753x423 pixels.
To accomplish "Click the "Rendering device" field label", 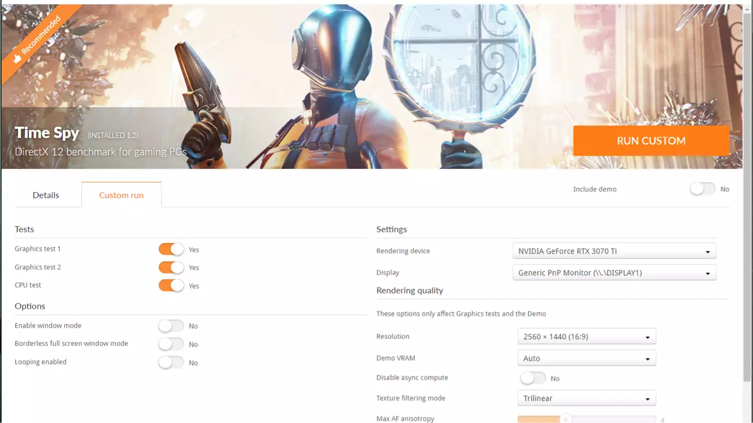I will [x=403, y=251].
